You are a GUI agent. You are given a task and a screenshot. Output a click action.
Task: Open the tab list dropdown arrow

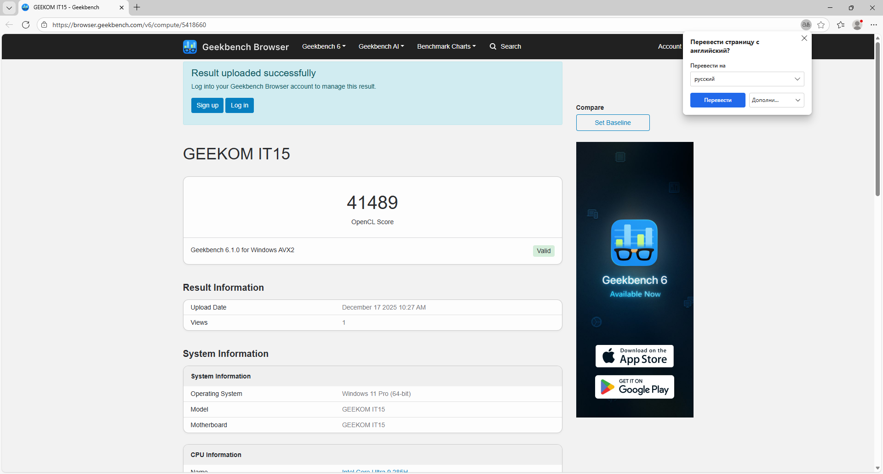9,7
